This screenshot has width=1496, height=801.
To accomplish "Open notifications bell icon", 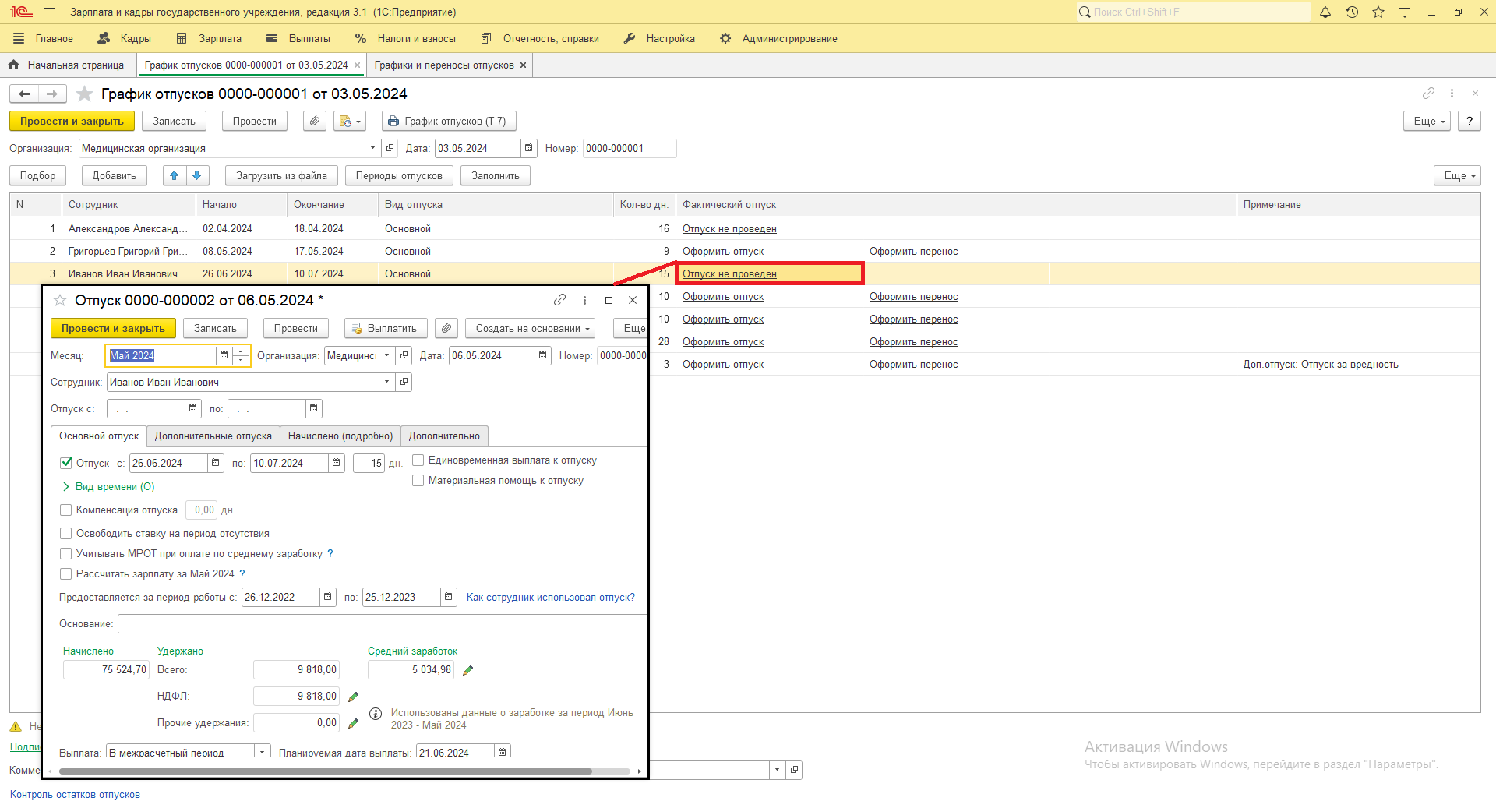I will [x=1325, y=12].
